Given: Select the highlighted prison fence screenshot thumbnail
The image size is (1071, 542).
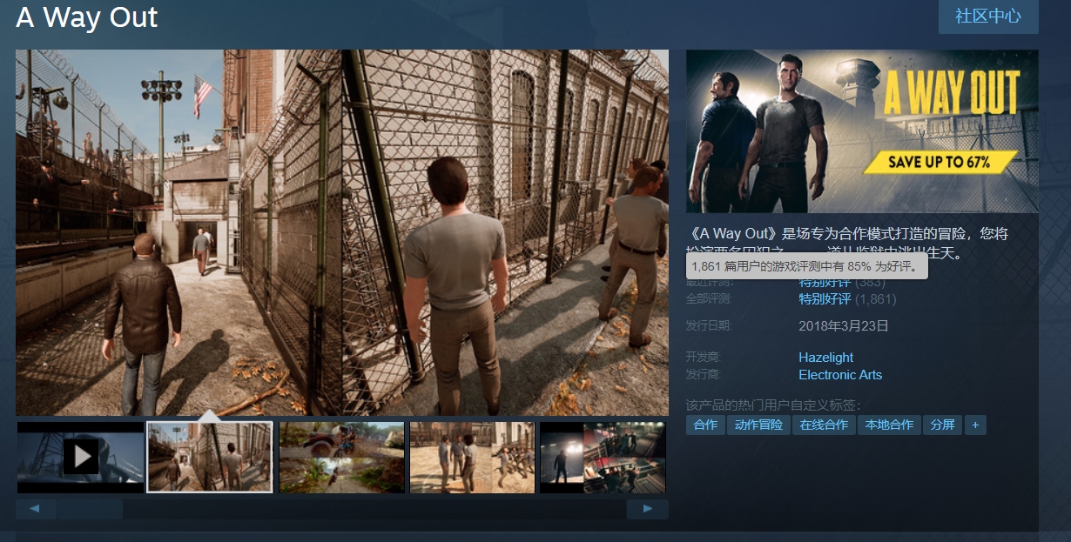Looking at the screenshot, I should [x=210, y=458].
